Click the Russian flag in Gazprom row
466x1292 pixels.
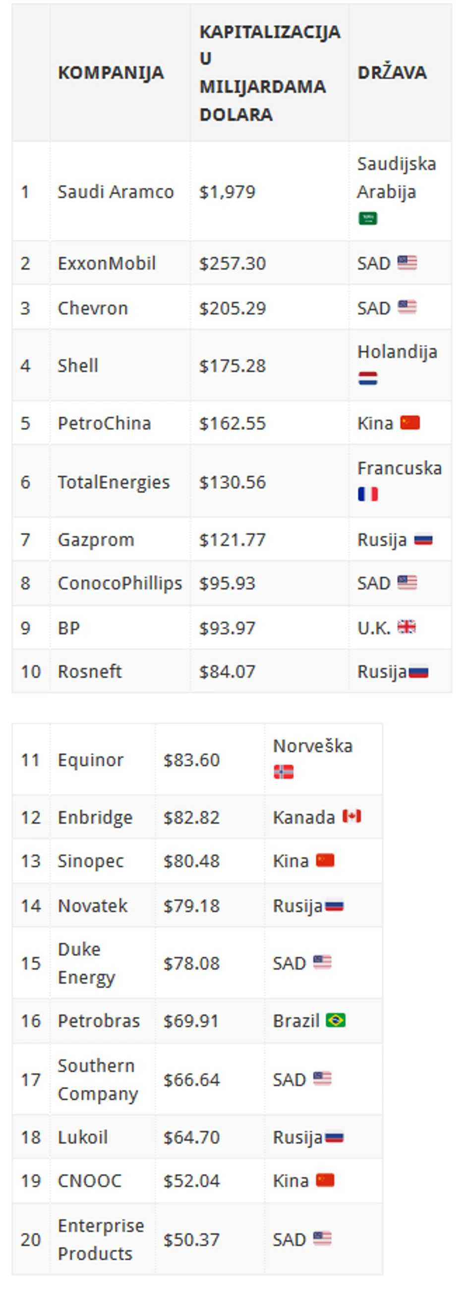(423, 540)
